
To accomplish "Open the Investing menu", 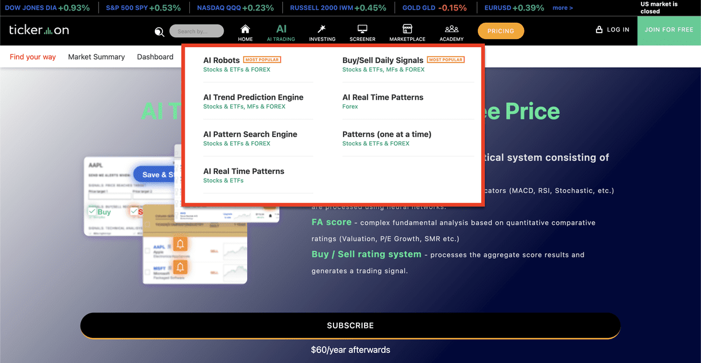I will [x=322, y=33].
